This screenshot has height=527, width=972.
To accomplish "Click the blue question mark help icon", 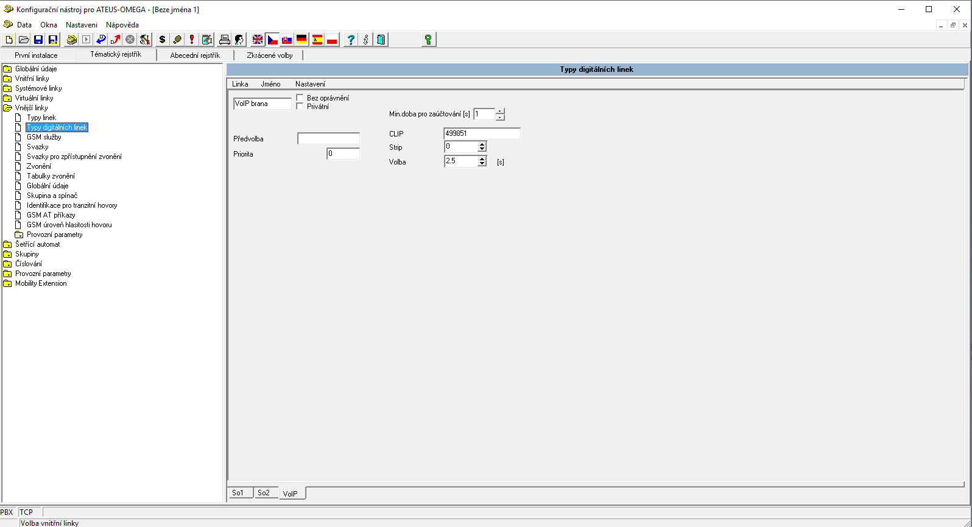I will coord(351,40).
